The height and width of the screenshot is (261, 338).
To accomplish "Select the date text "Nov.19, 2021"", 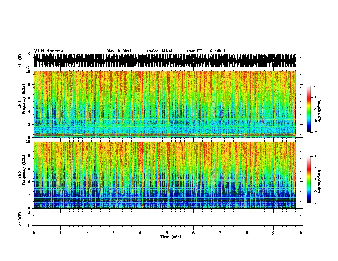I will (x=119, y=51).
